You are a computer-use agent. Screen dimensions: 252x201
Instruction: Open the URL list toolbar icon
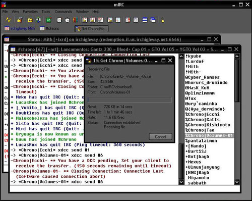pos(136,20)
